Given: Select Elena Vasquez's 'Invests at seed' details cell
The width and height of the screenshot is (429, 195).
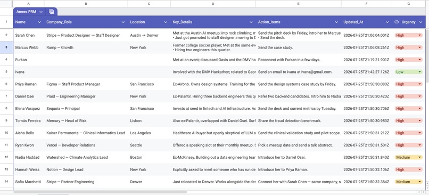Looking at the screenshot, I should click(x=213, y=109).
